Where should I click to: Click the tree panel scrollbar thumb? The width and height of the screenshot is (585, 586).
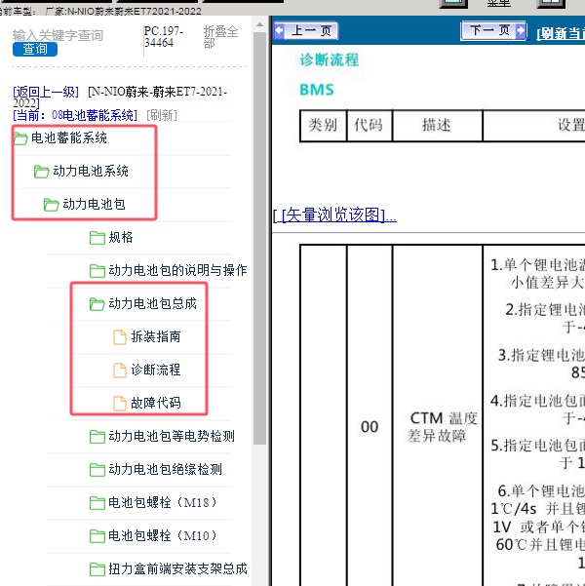coord(259,239)
